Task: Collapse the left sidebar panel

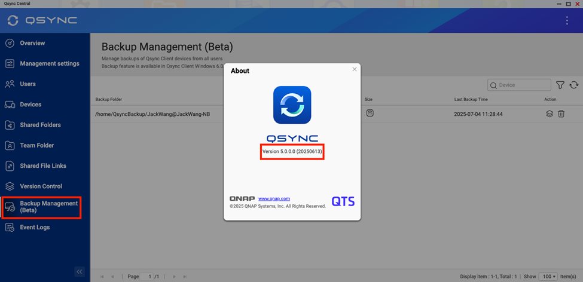Action: 79,272
